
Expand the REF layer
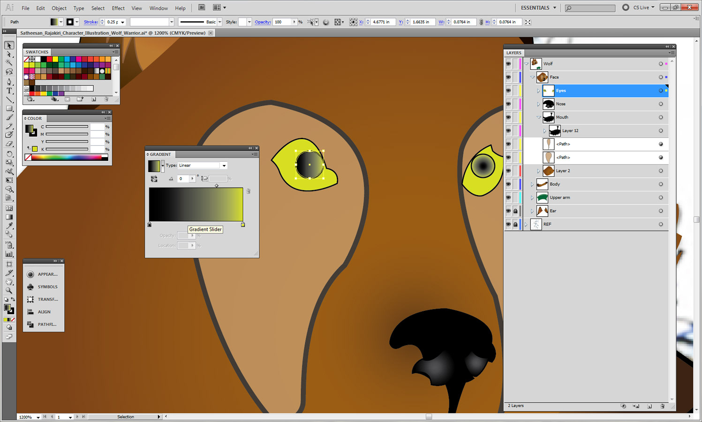pyautogui.click(x=526, y=224)
